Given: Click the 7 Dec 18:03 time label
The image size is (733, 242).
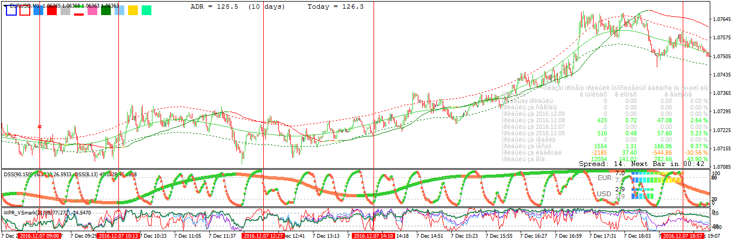Looking at the screenshot, I should click(637, 236).
